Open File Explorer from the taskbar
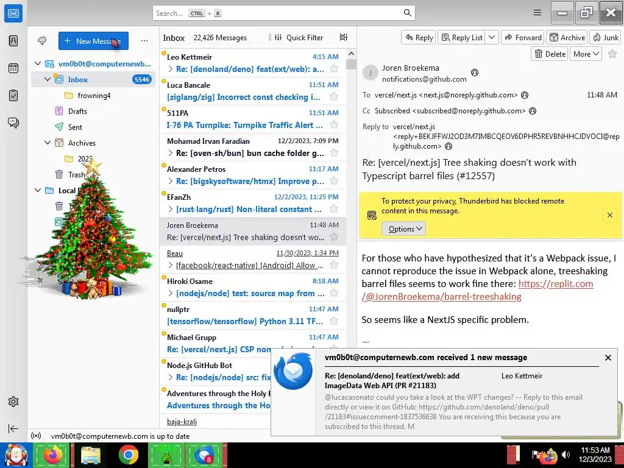Viewport: 624px width, 468px height. 91,455
